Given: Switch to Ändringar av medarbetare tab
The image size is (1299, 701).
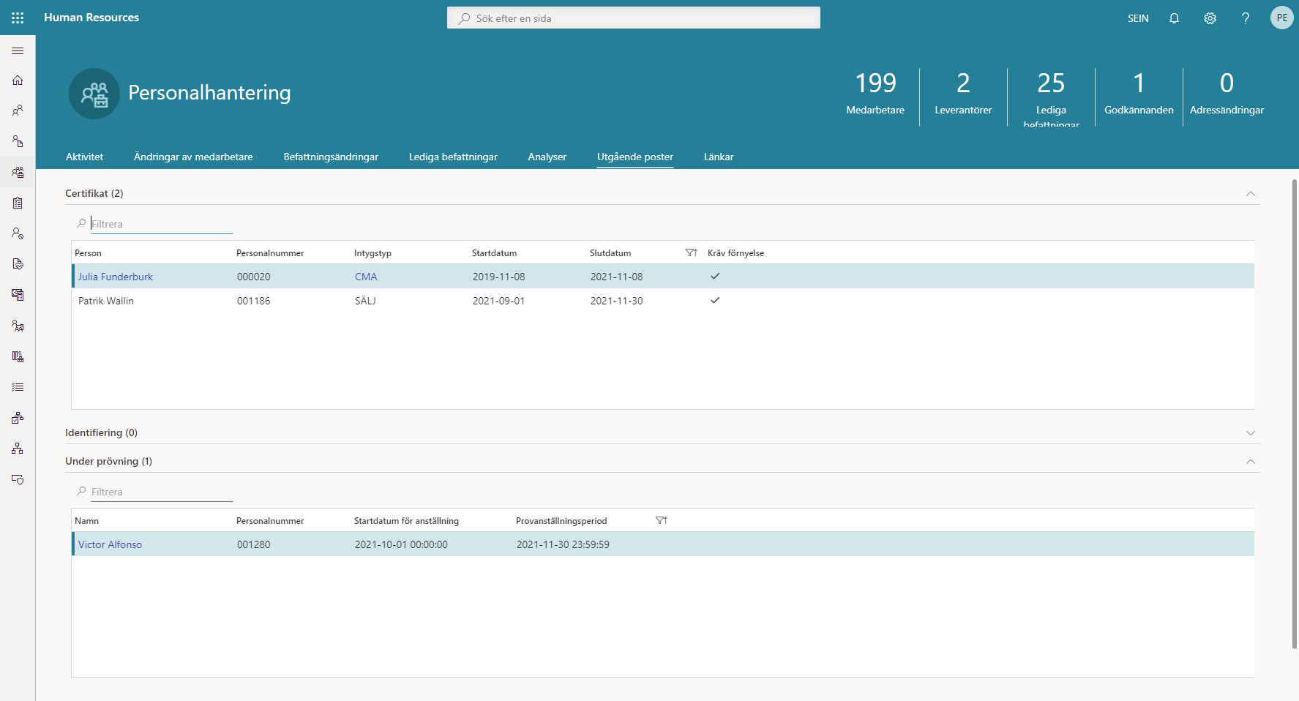Looking at the screenshot, I should (x=193, y=157).
